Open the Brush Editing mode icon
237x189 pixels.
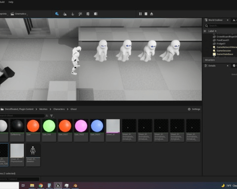coord(96,14)
